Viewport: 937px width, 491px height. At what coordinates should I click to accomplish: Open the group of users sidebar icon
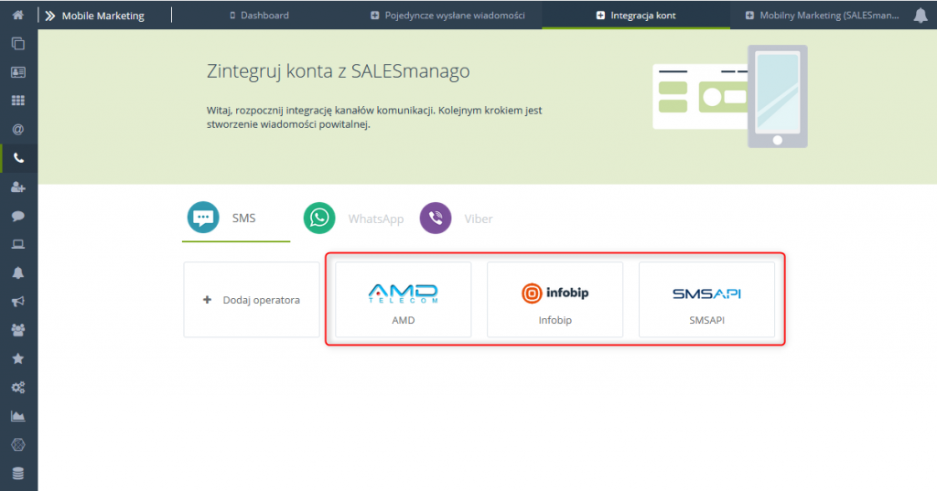[x=18, y=330]
